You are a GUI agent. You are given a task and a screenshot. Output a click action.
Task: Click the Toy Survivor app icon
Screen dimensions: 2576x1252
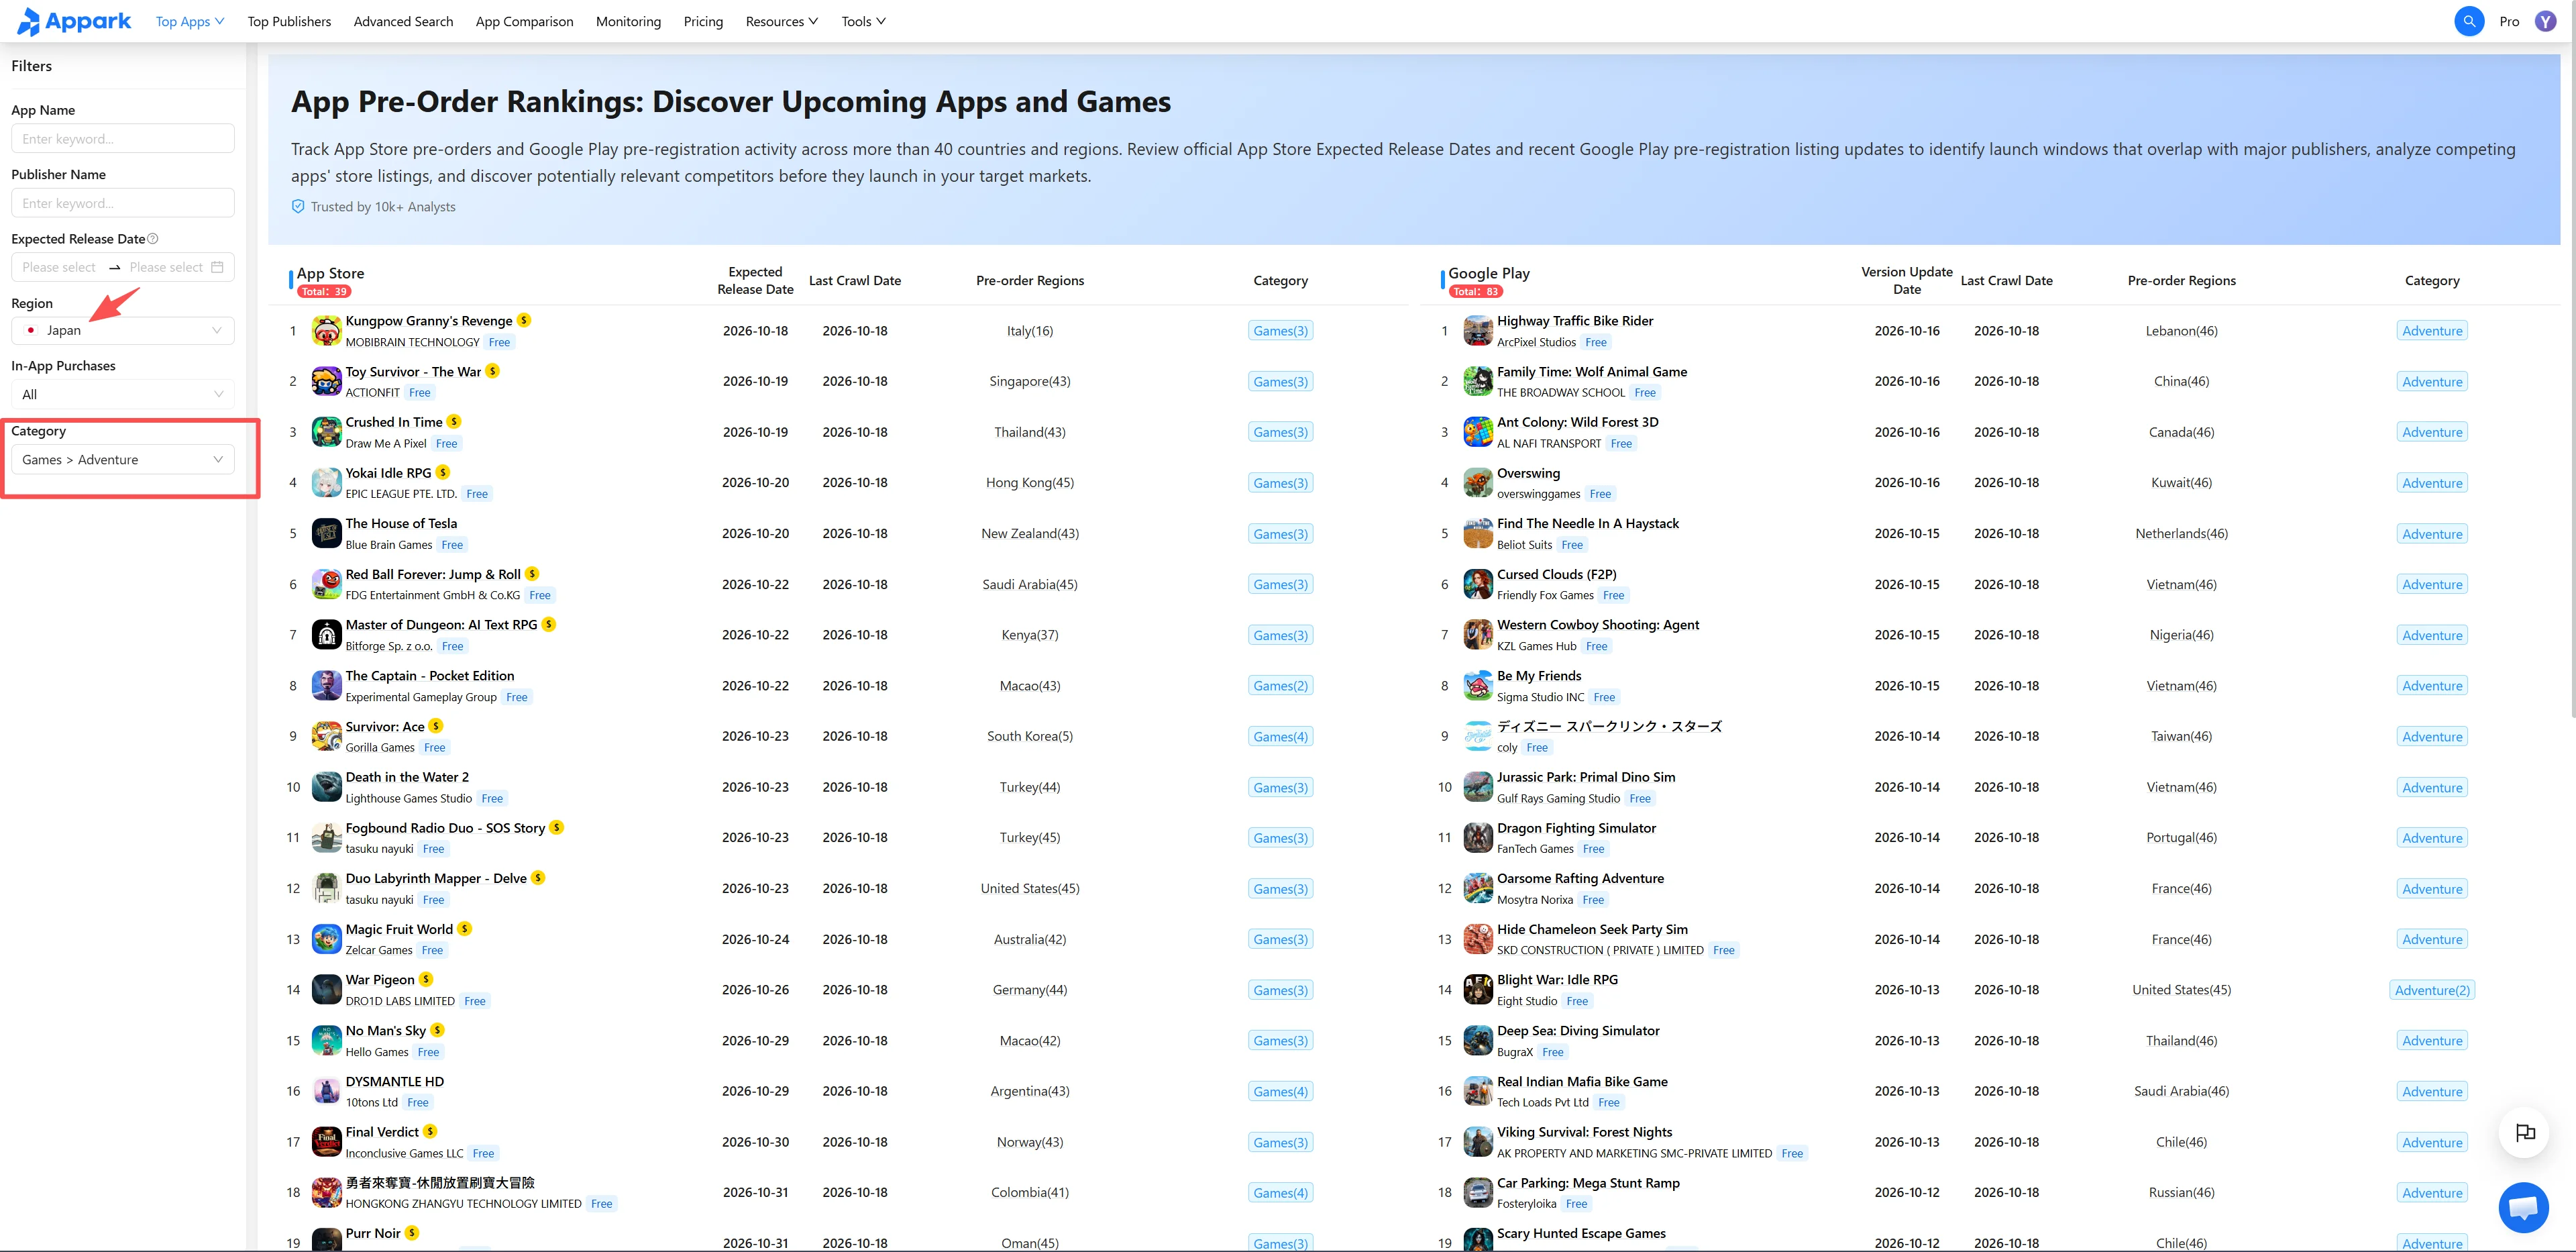click(x=326, y=381)
